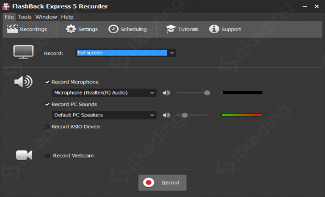Image resolution: width=325 pixels, height=197 pixels.
Task: Click the Scheduling clock icon
Action: point(113,29)
